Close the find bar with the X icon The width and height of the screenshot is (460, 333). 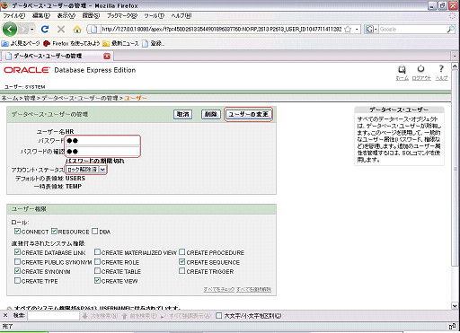point(5,315)
